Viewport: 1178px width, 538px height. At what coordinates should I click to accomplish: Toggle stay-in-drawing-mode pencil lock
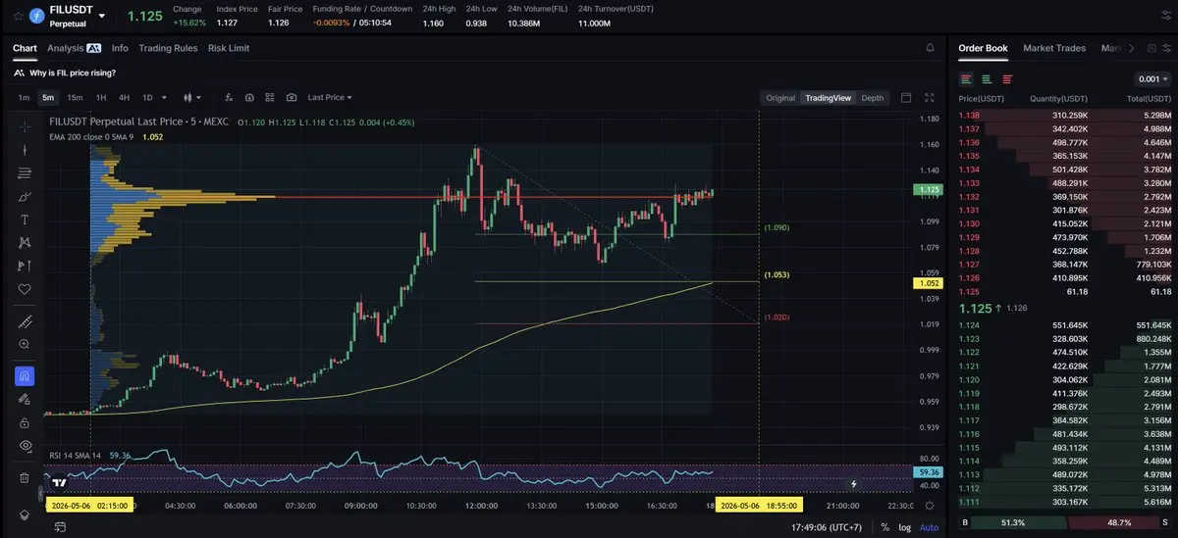(25, 399)
